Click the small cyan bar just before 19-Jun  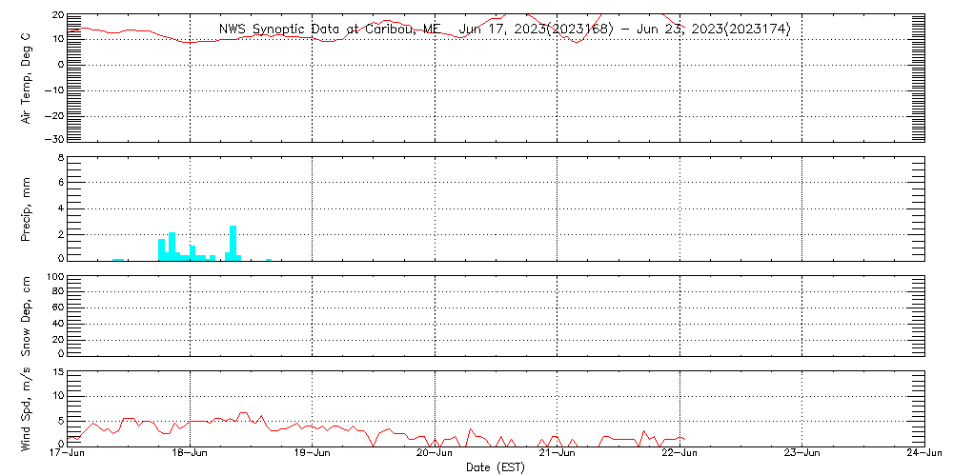269,258
